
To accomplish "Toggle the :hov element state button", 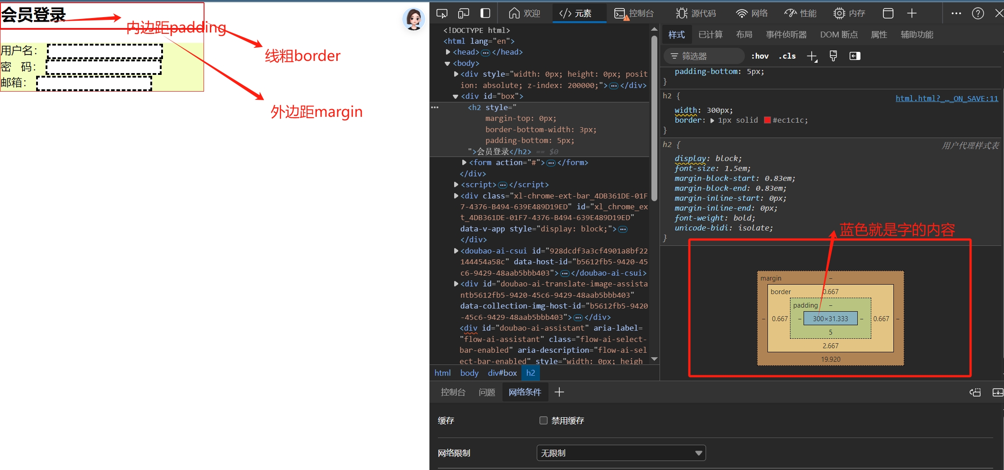I will (x=760, y=56).
